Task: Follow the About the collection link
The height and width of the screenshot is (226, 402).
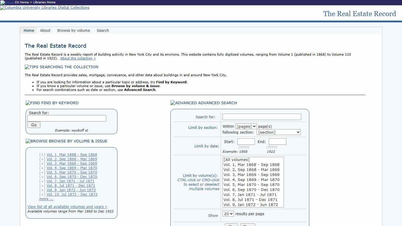Action: point(78,59)
